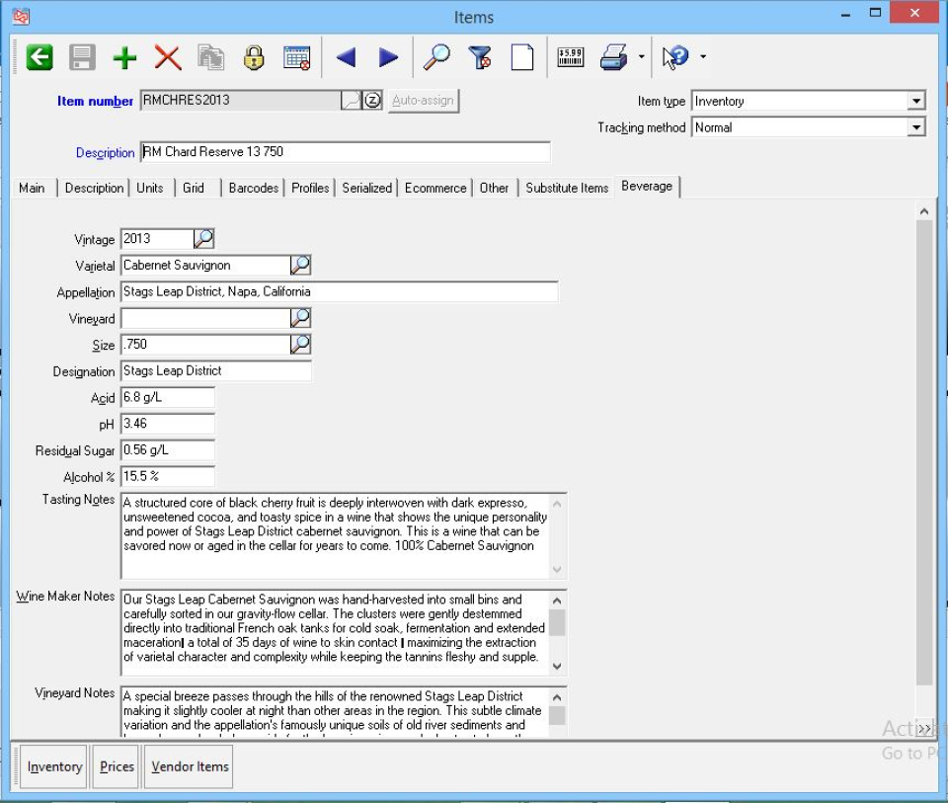Select the Save record disk icon
The height and width of the screenshot is (803, 948).
pos(81,56)
